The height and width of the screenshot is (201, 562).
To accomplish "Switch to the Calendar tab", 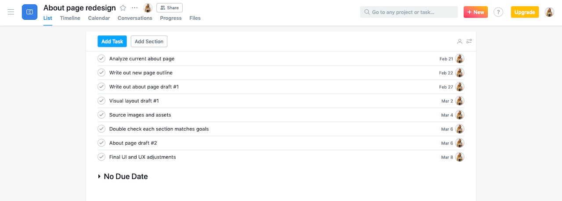I will tap(99, 18).
